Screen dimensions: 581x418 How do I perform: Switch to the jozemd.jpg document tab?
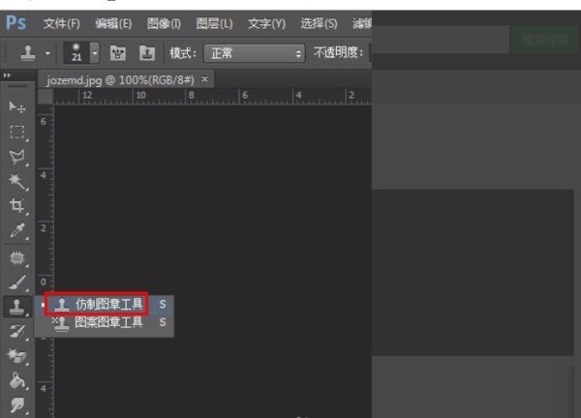120,80
